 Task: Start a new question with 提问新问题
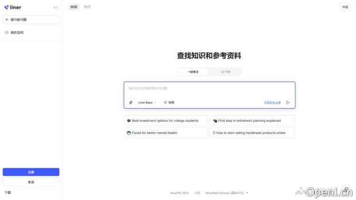[31, 19]
